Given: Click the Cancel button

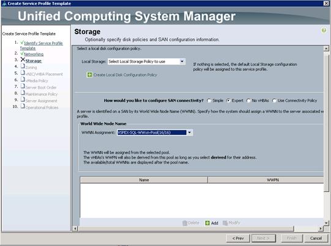Looking at the screenshot, I should (316, 238).
